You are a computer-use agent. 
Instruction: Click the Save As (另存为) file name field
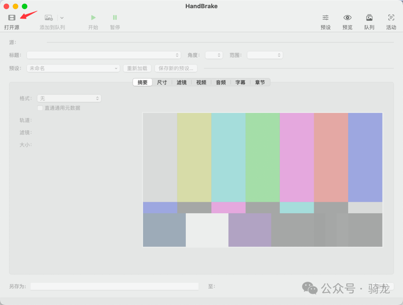pos(115,286)
